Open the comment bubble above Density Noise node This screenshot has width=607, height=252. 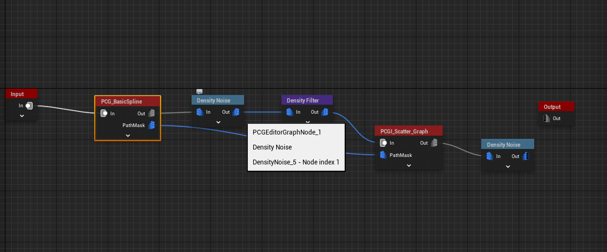coord(199,91)
